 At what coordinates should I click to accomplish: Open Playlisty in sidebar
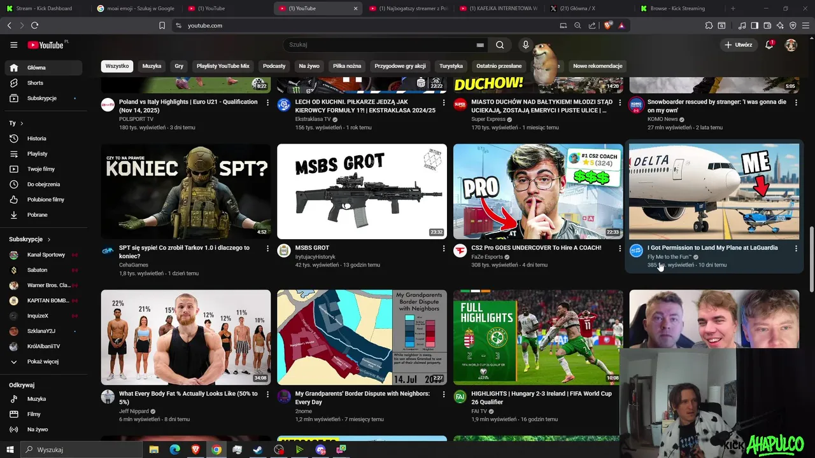point(43,154)
